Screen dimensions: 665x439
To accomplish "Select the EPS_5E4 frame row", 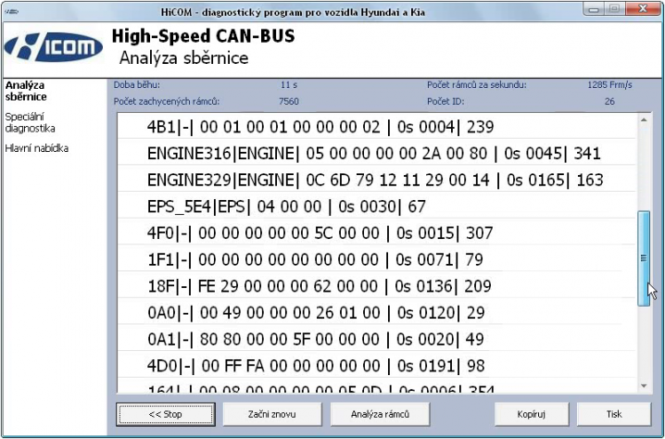I will [x=285, y=207].
